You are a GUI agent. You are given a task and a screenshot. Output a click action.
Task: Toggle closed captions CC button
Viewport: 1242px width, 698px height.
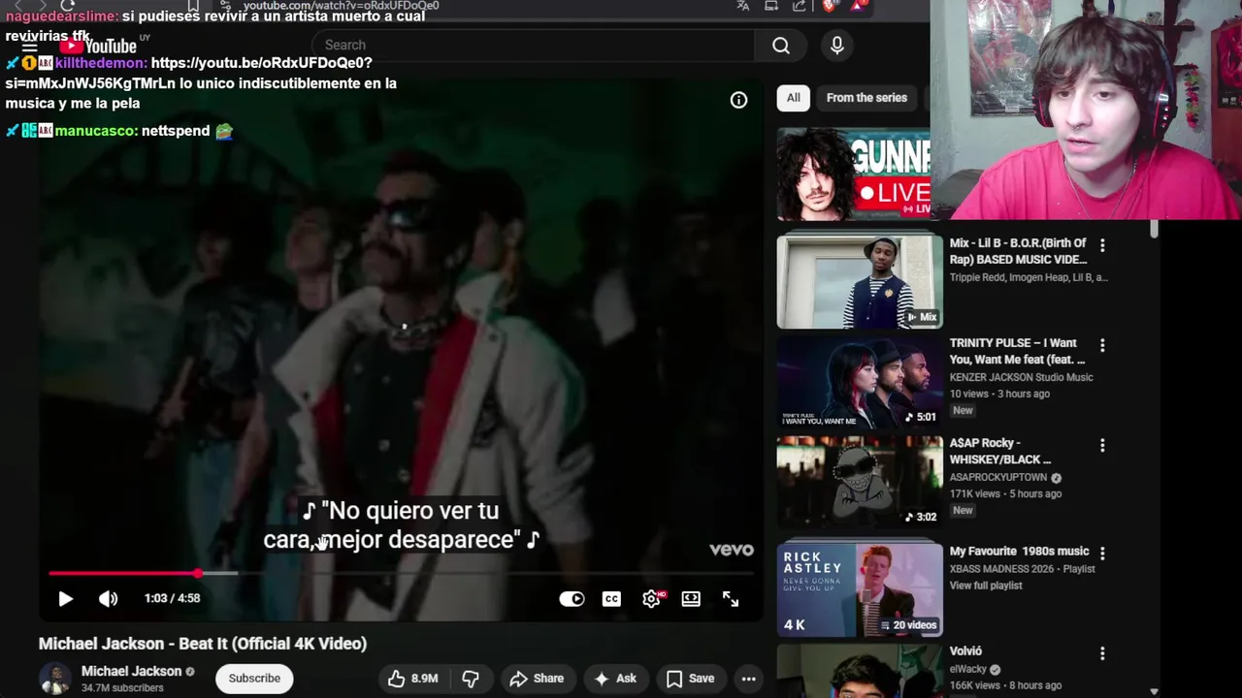pyautogui.click(x=611, y=599)
